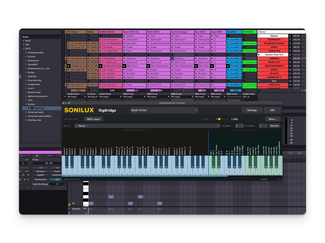Viewport: 325px width, 243px height.
Task: Select the Till Vocals track header
Action: 77,32
